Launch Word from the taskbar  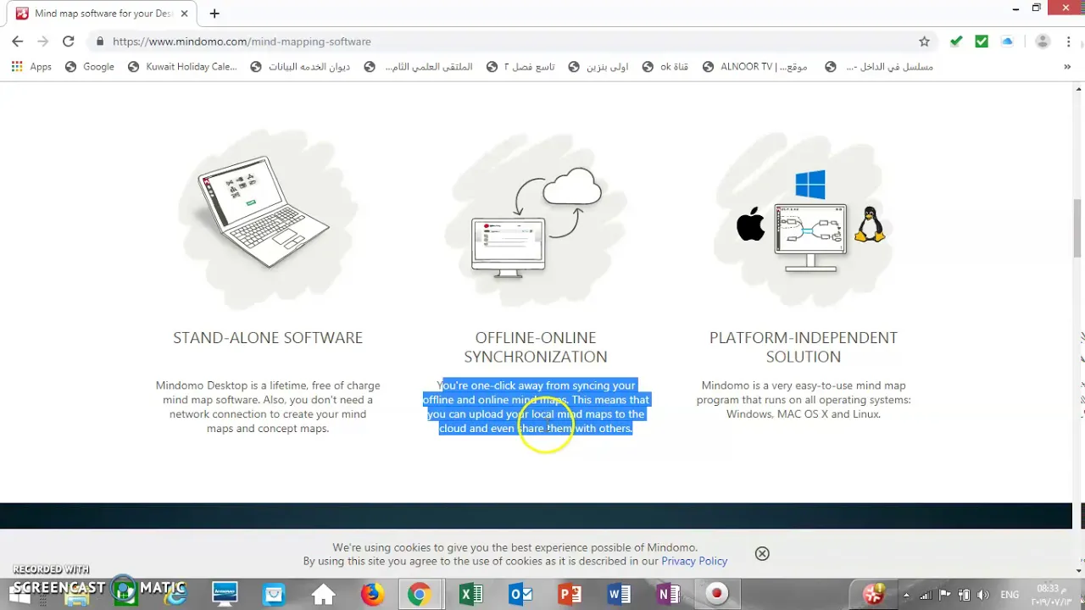pyautogui.click(x=619, y=594)
